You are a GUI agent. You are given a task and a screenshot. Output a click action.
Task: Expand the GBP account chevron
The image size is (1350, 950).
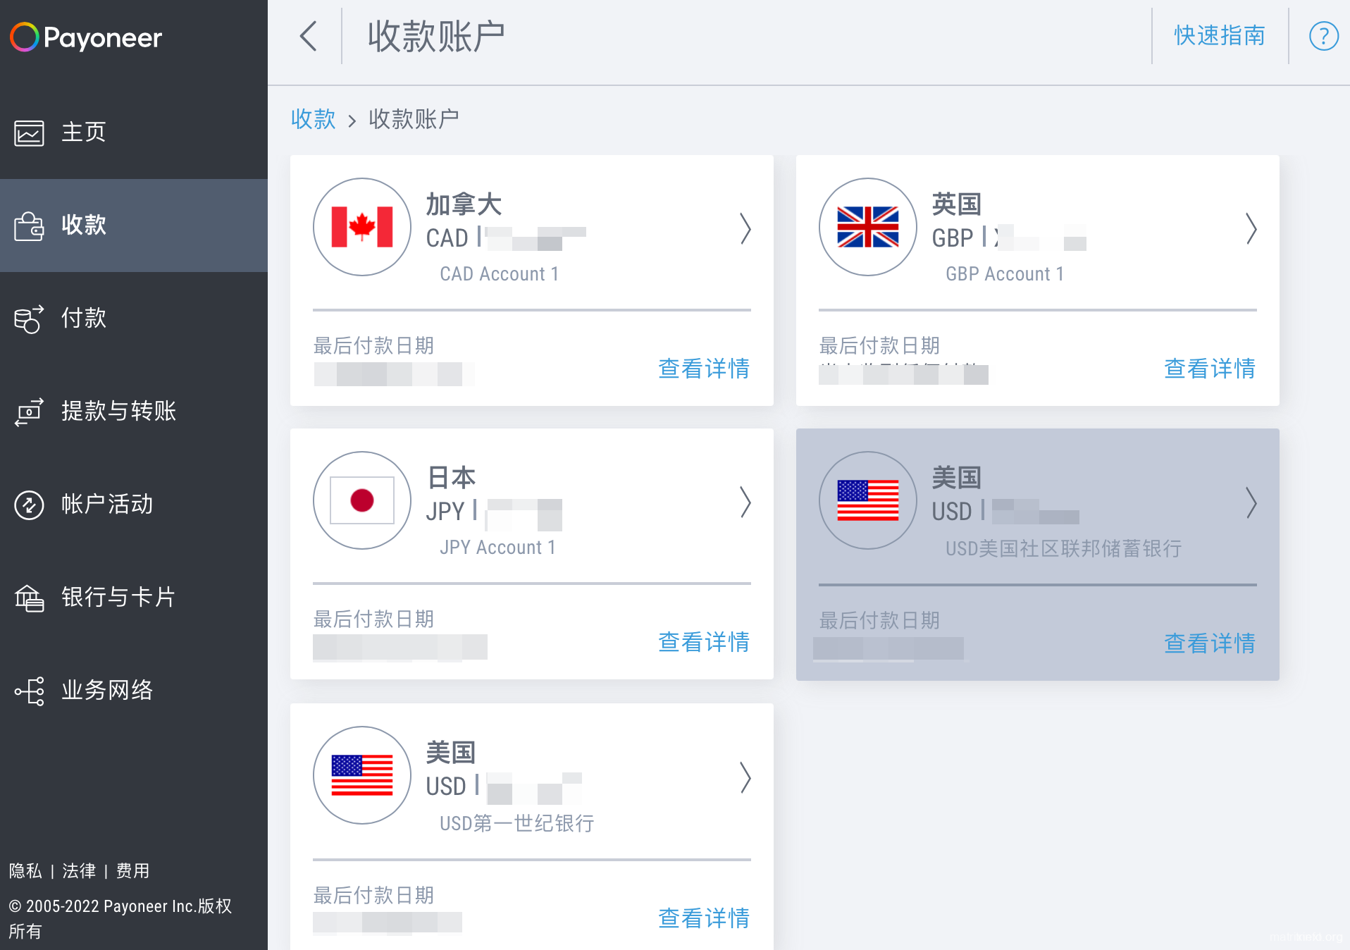1251,228
